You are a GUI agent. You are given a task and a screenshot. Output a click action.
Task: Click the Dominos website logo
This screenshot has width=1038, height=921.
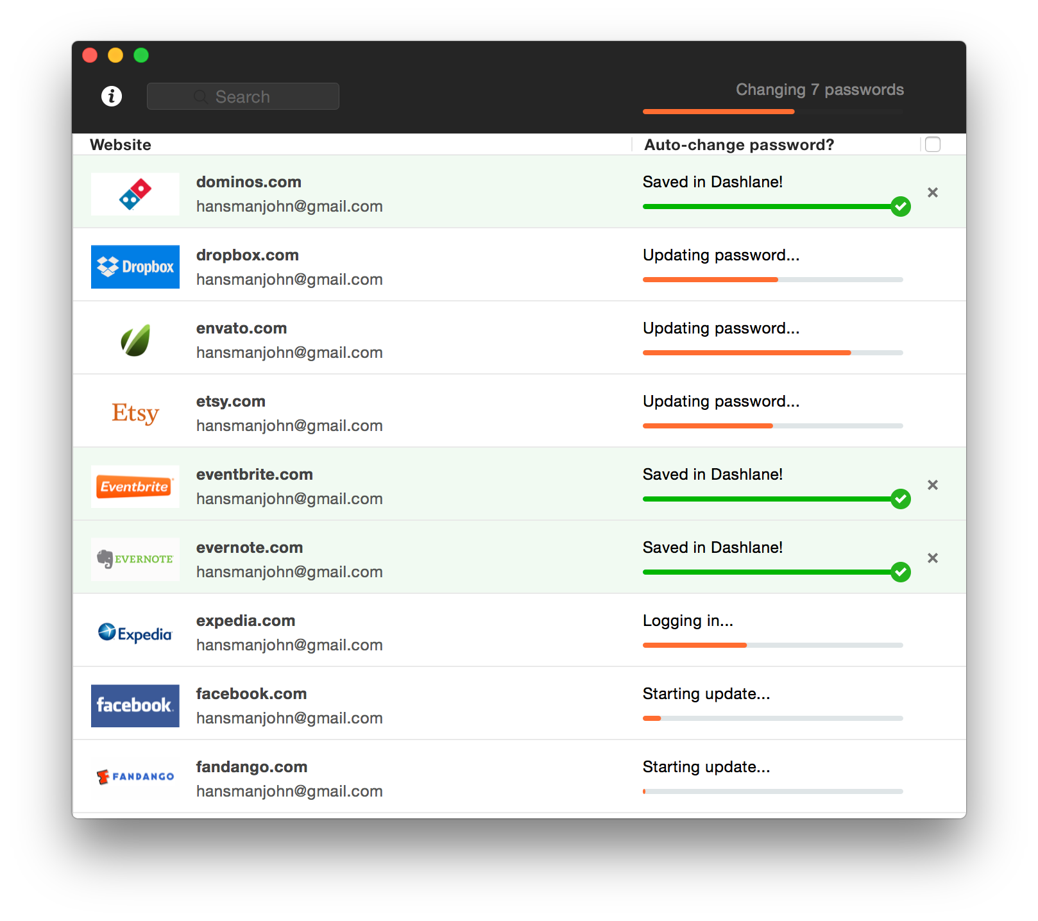tap(135, 194)
